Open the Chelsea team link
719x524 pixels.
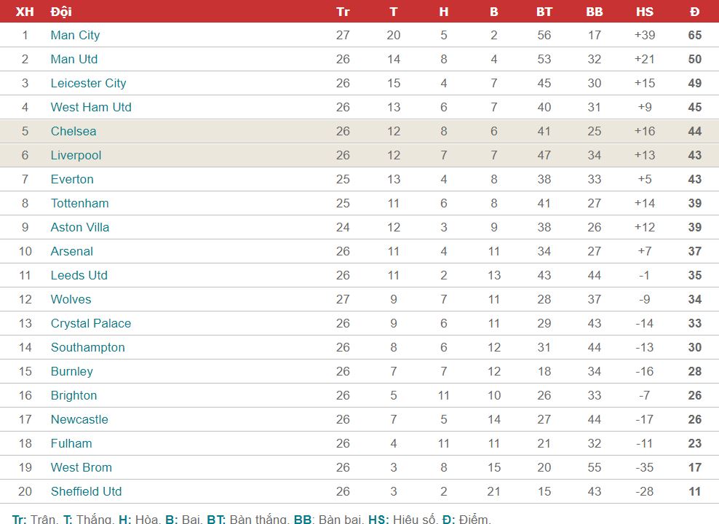coord(74,131)
